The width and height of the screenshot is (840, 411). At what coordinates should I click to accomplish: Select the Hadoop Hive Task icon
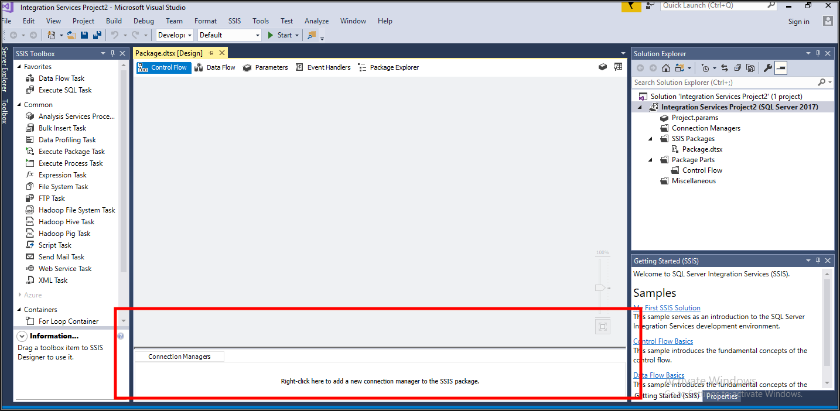coord(30,222)
